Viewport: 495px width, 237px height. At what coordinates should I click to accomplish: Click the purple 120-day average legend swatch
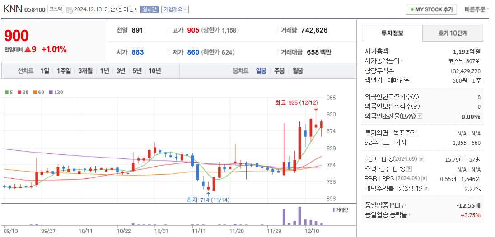[51, 93]
